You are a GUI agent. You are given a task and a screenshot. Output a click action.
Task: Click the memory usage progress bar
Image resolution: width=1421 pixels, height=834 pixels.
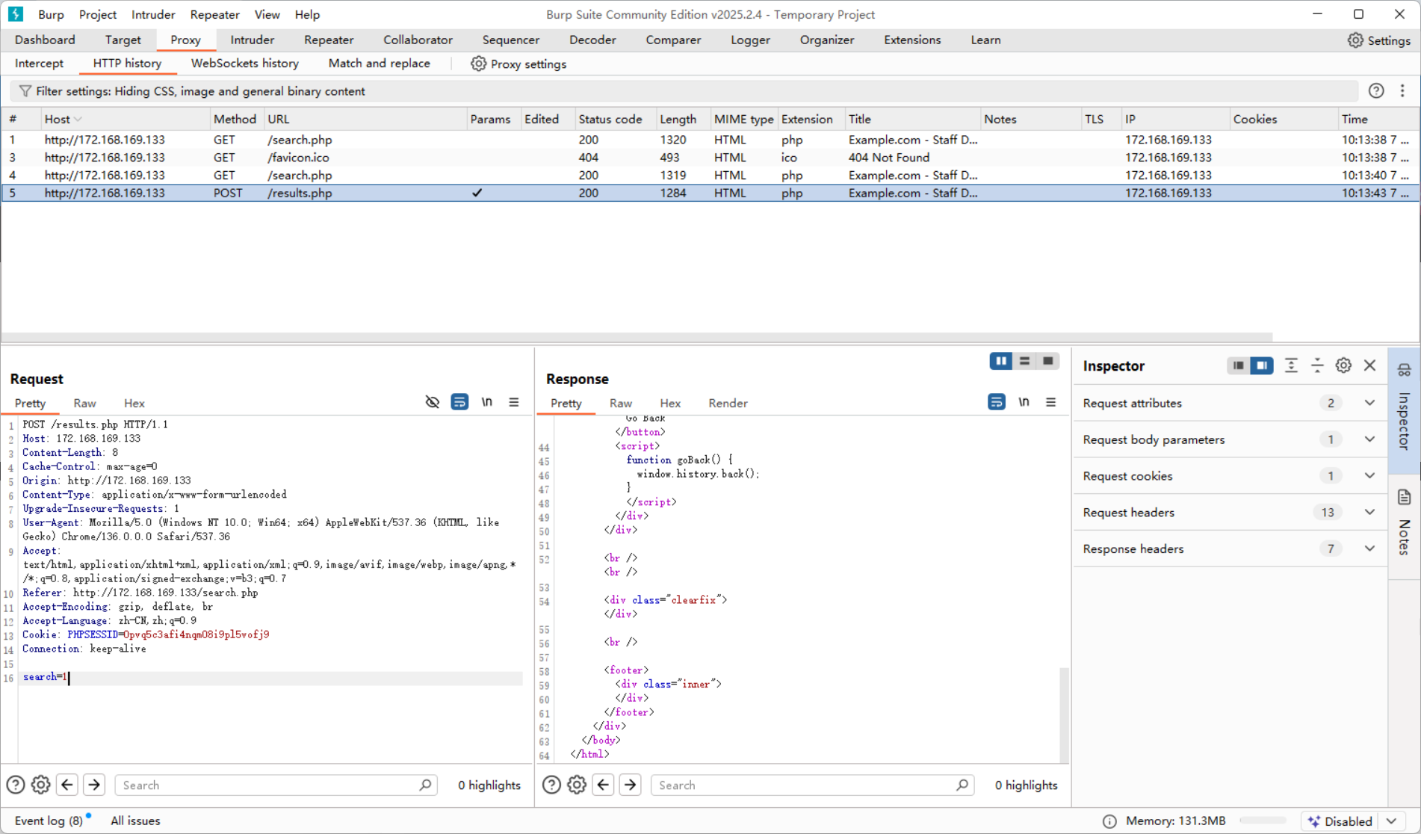point(1262,821)
